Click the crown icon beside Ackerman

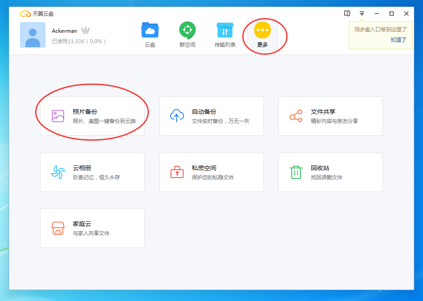click(85, 30)
